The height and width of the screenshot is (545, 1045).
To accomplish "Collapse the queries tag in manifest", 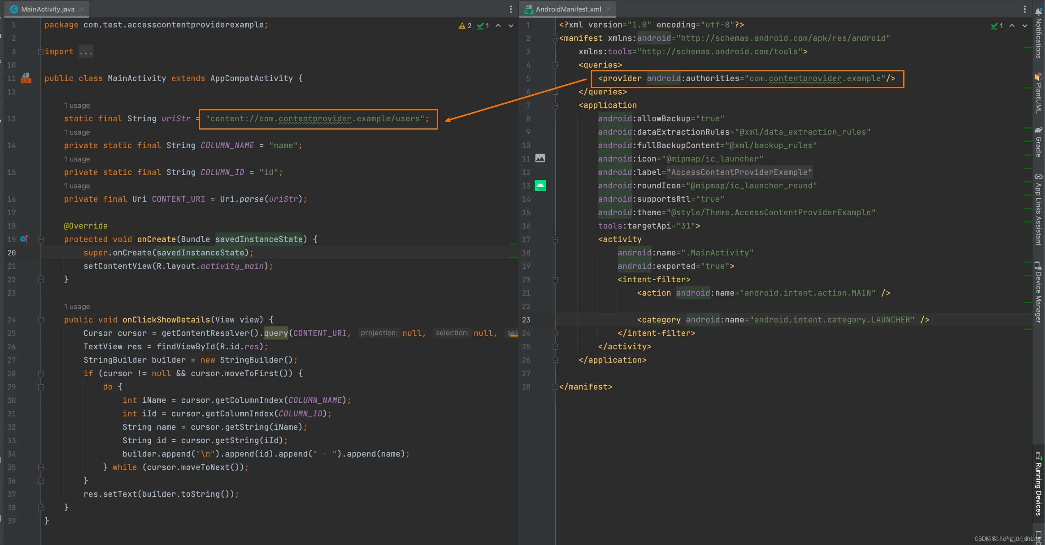I will 555,65.
